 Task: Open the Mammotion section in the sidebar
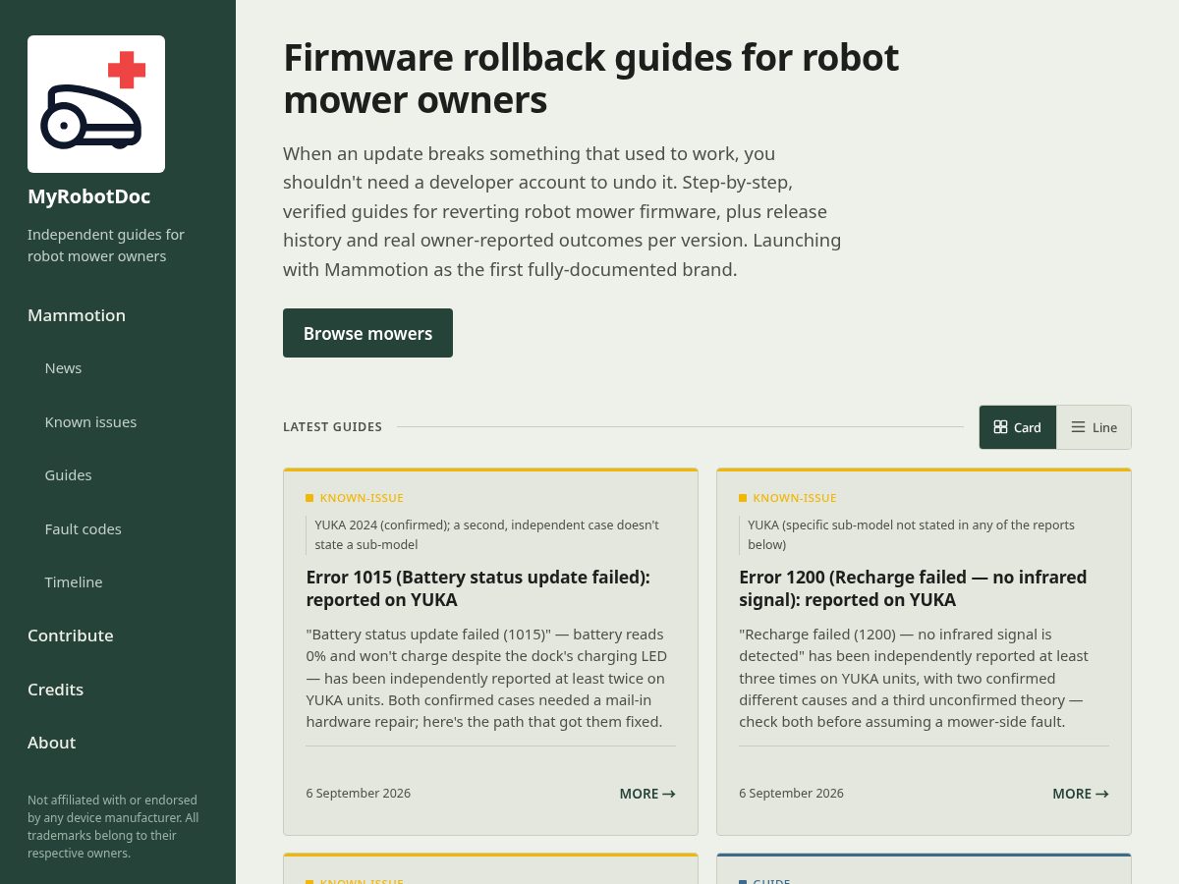pos(77,315)
